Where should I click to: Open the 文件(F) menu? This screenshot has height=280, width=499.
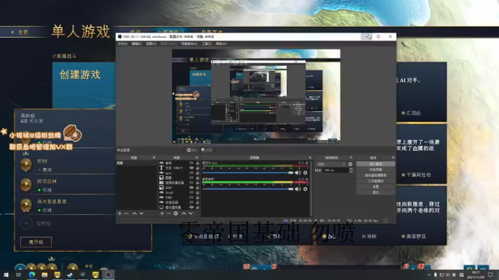pyautogui.click(x=122, y=44)
